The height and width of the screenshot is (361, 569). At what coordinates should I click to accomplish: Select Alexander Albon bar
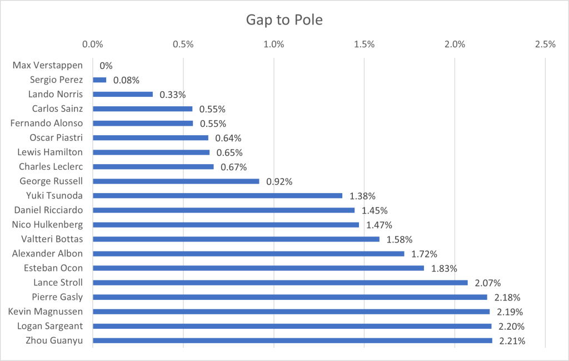coord(248,254)
